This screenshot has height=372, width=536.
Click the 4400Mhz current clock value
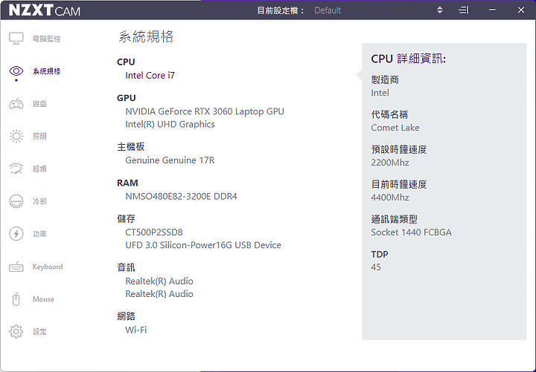[390, 198]
